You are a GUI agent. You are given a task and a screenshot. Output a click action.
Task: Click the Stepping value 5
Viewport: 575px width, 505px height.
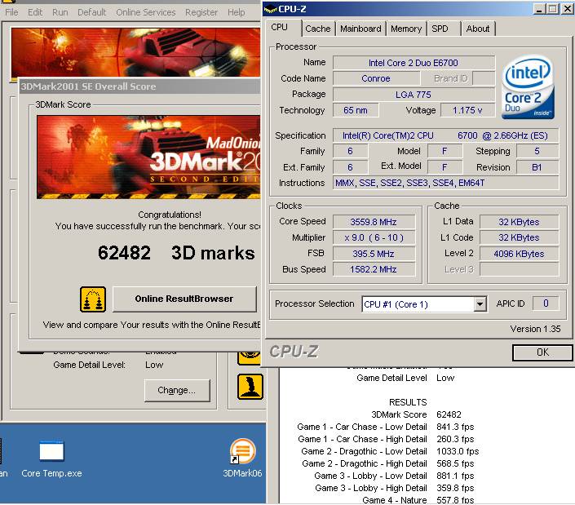[x=537, y=151]
